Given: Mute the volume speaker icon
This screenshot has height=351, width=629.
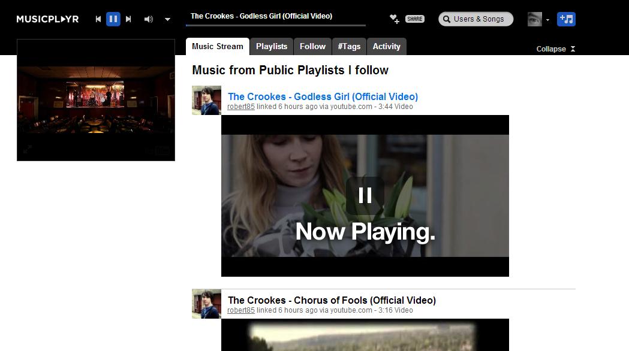Looking at the screenshot, I should (149, 19).
